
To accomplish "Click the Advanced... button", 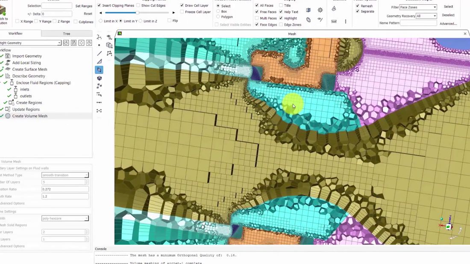I will 448,23.
